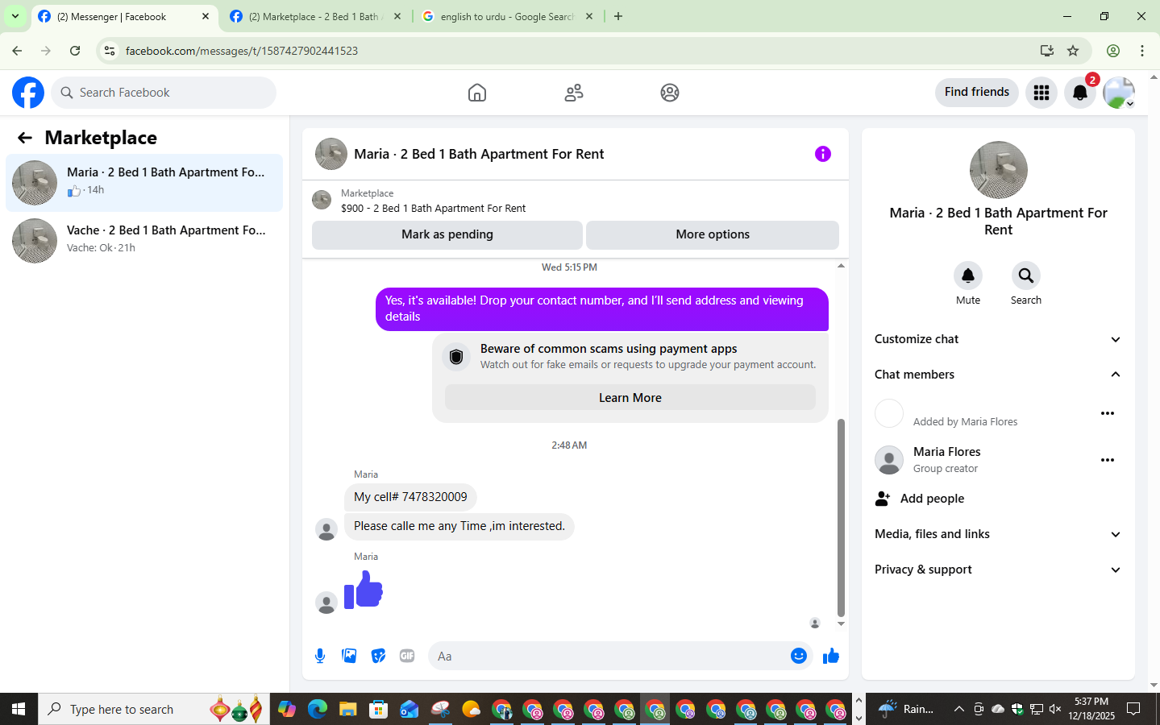
Task: Collapse the Chat members section
Action: coord(998,375)
